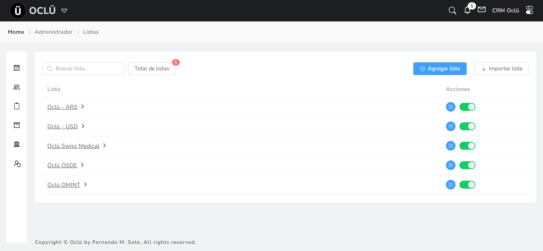Disable the Oclü - USD list toggle
The height and width of the screenshot is (251, 543).
pyautogui.click(x=467, y=126)
